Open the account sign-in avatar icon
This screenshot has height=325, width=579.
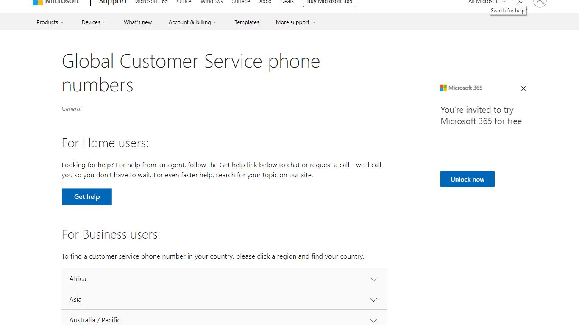click(540, 2)
